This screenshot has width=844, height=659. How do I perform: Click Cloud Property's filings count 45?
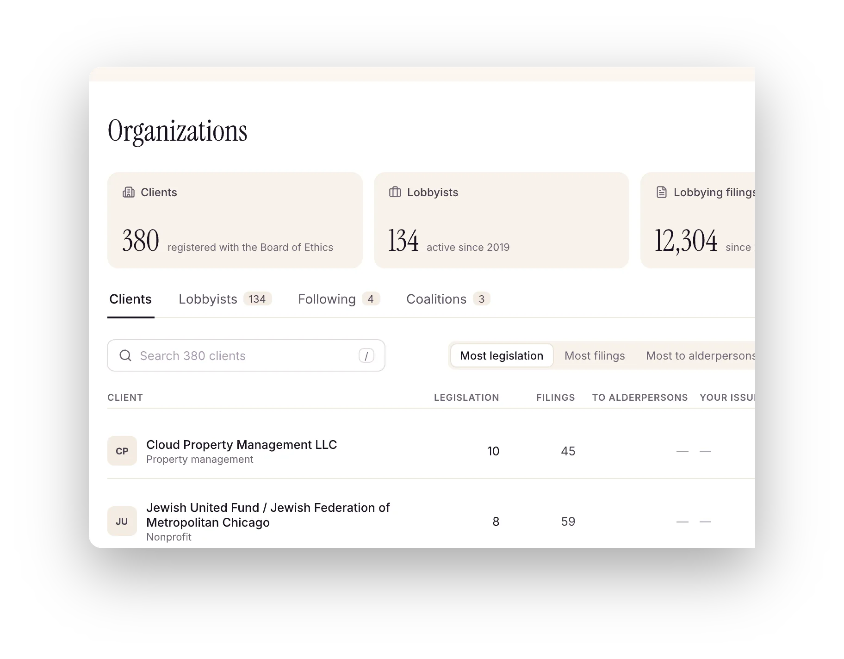click(x=568, y=451)
